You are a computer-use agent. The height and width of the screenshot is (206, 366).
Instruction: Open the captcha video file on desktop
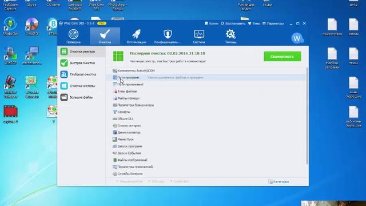pyautogui.click(x=10, y=114)
